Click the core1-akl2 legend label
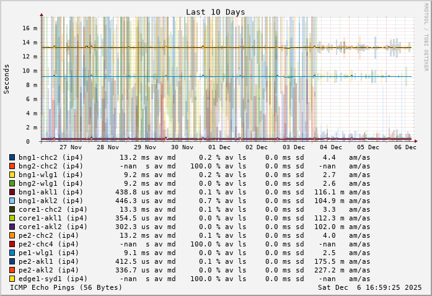The image size is (432, 296). click(x=53, y=227)
